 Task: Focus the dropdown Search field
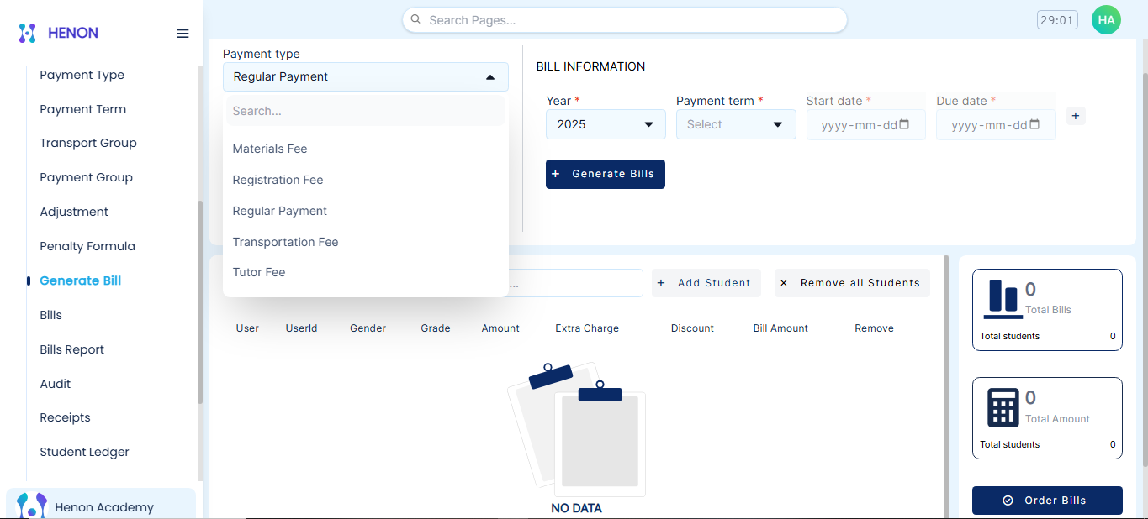366,111
